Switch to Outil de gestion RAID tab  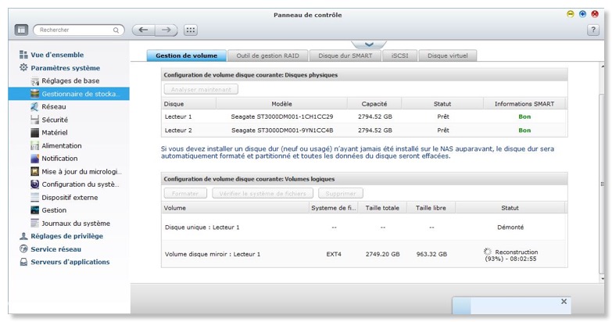268,55
